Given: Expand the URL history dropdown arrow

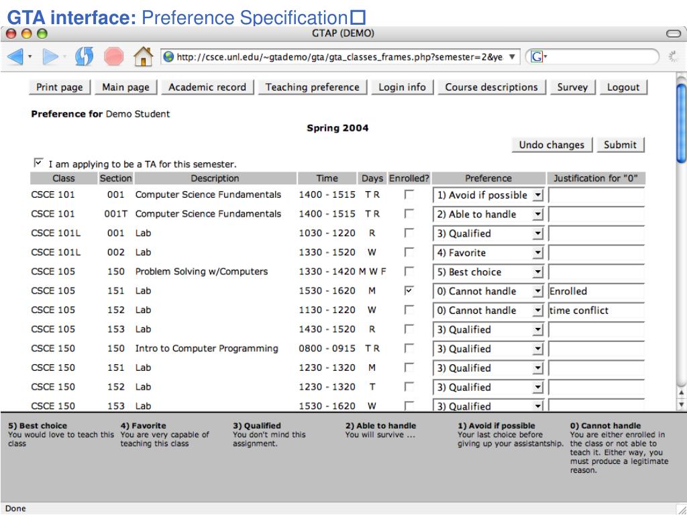Looking at the screenshot, I should (x=512, y=57).
